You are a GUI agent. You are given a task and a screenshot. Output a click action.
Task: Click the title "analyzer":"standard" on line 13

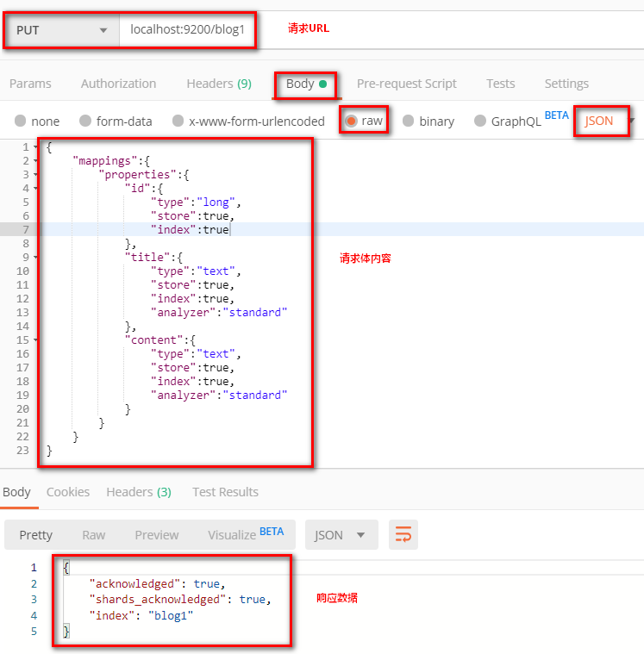pyautogui.click(x=219, y=313)
